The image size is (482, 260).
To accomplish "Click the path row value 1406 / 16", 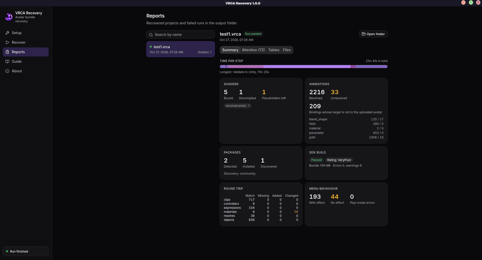I will (376, 138).
